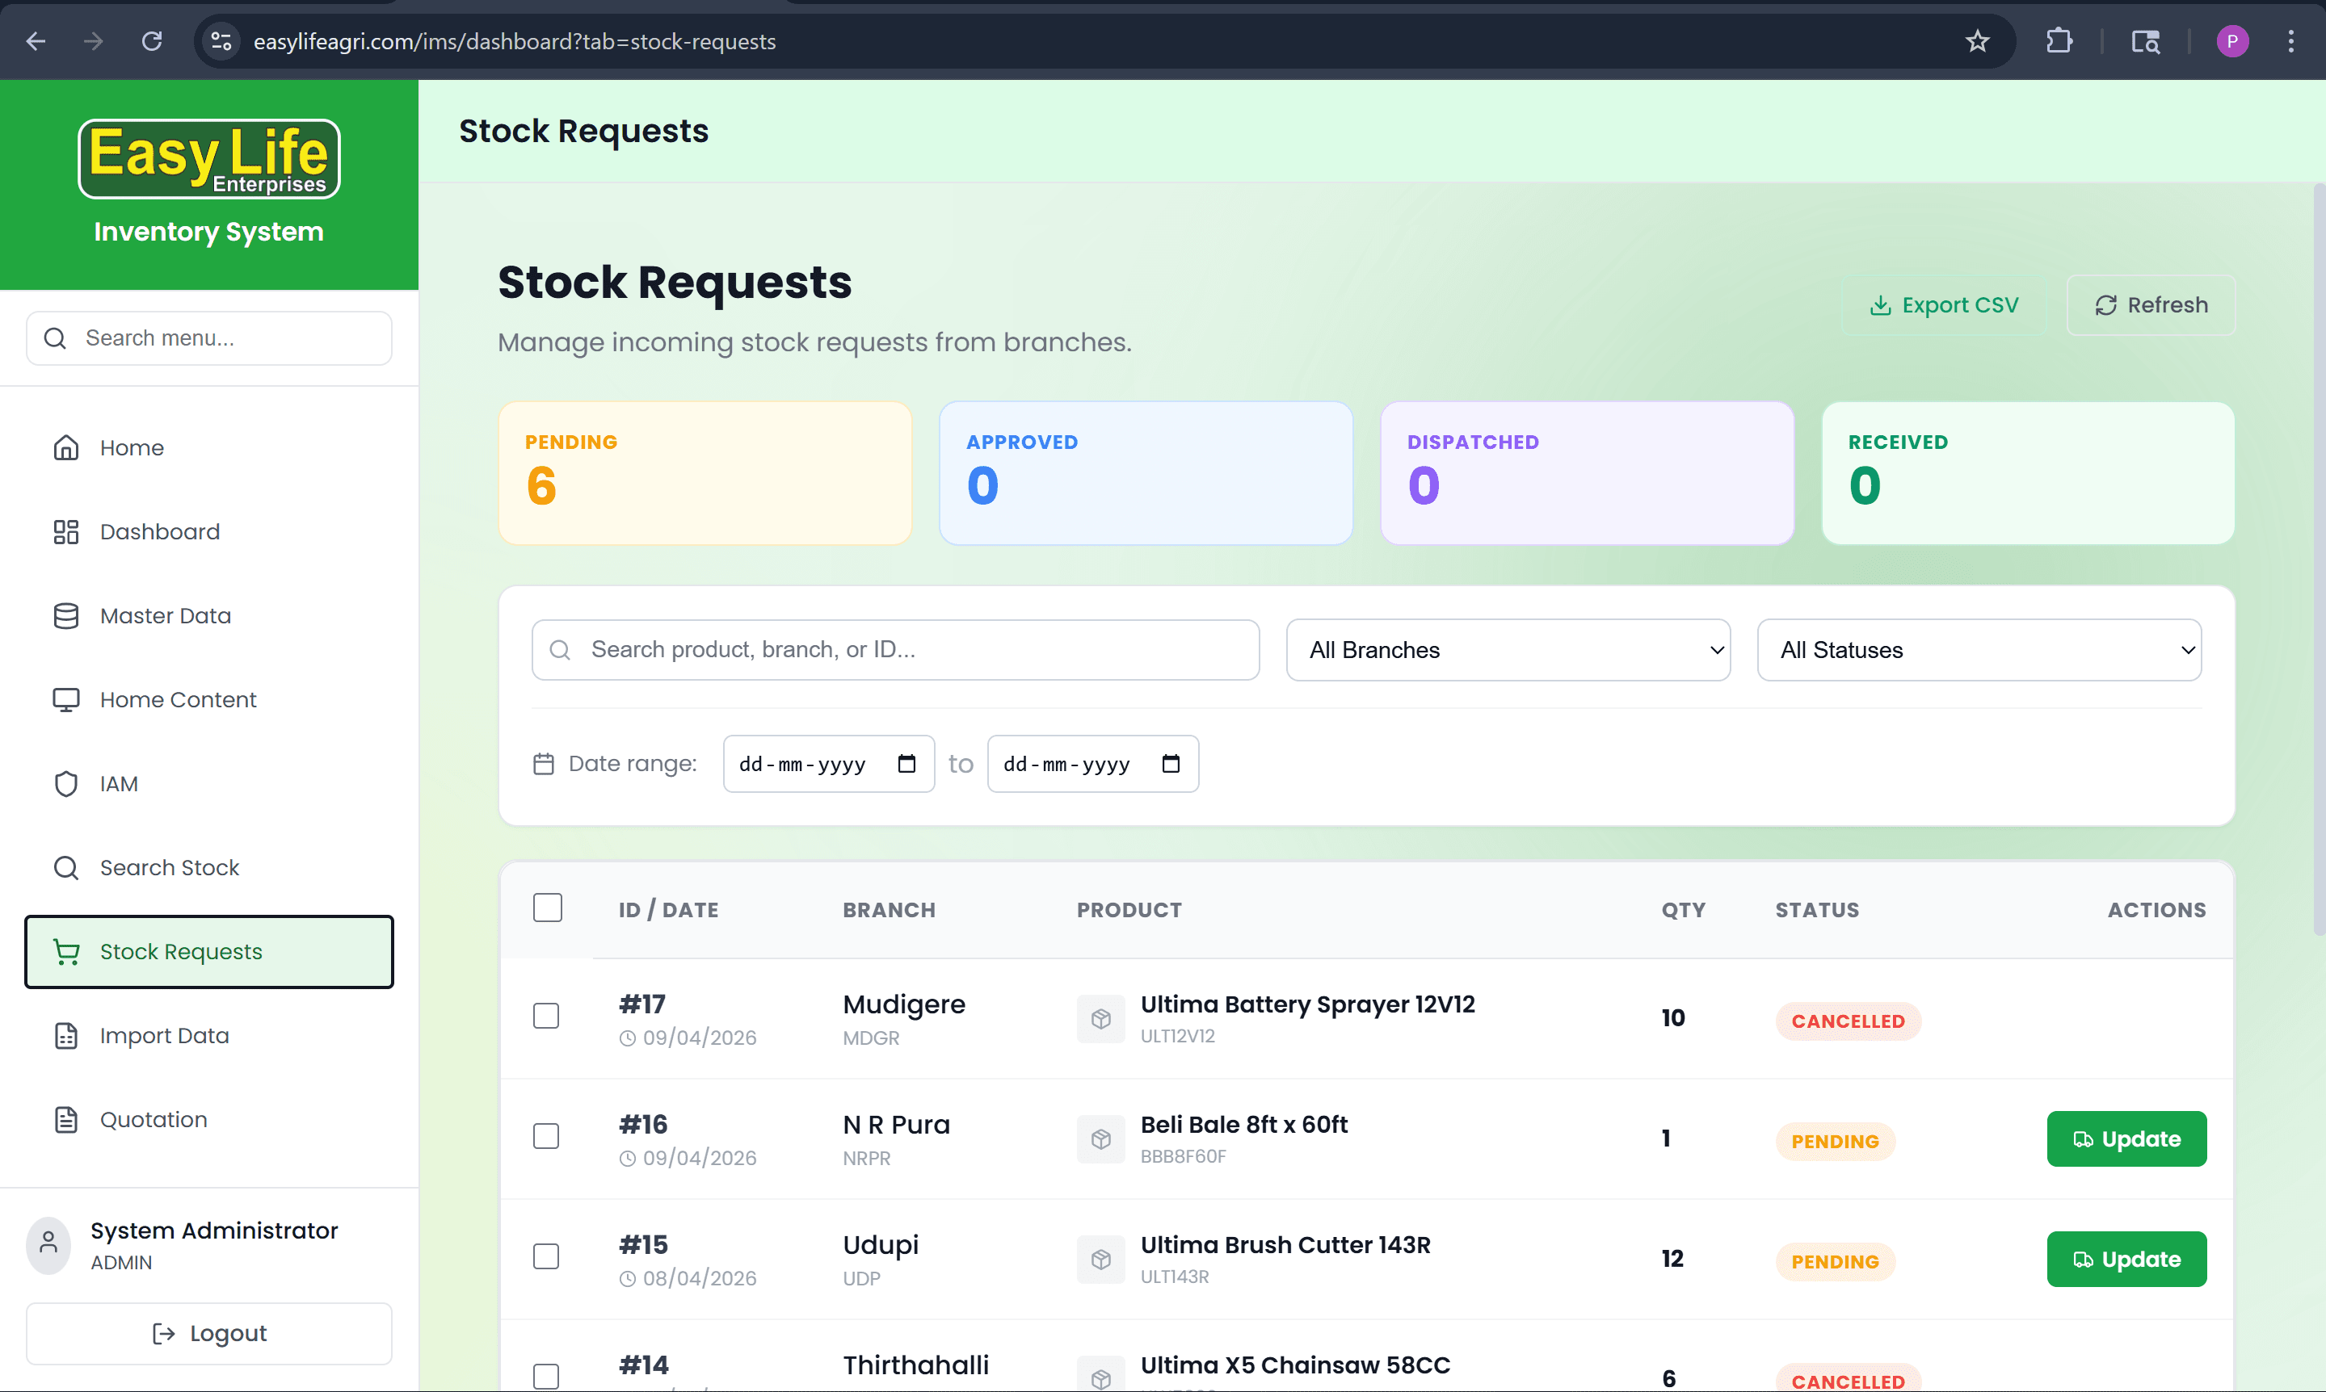
Task: Tick the checkbox for request #16
Action: pyautogui.click(x=547, y=1136)
